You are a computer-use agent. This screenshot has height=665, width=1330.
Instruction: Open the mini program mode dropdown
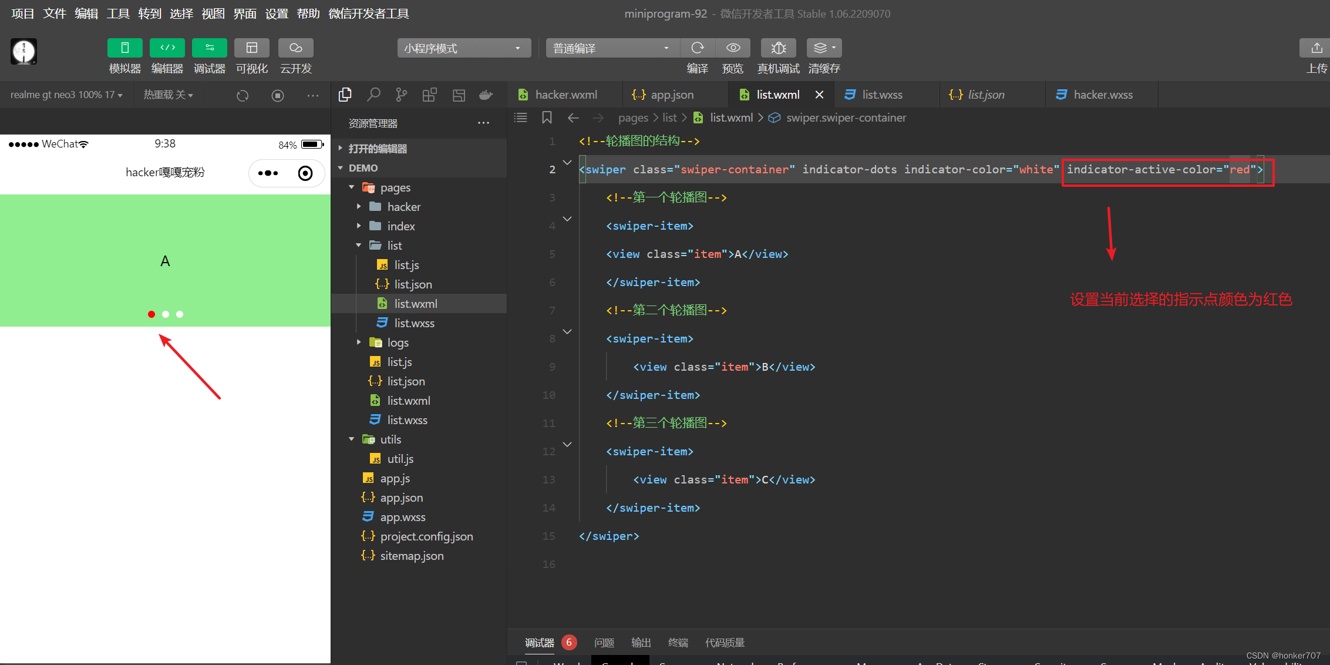click(464, 48)
